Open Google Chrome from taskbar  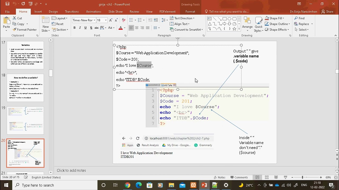pyautogui.click(x=127, y=185)
